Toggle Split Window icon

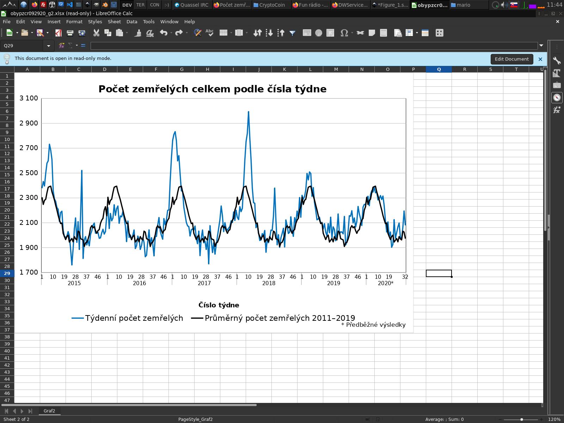[425, 33]
